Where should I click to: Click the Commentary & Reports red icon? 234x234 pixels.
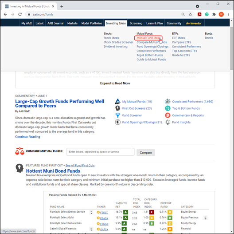[x=168, y=115]
